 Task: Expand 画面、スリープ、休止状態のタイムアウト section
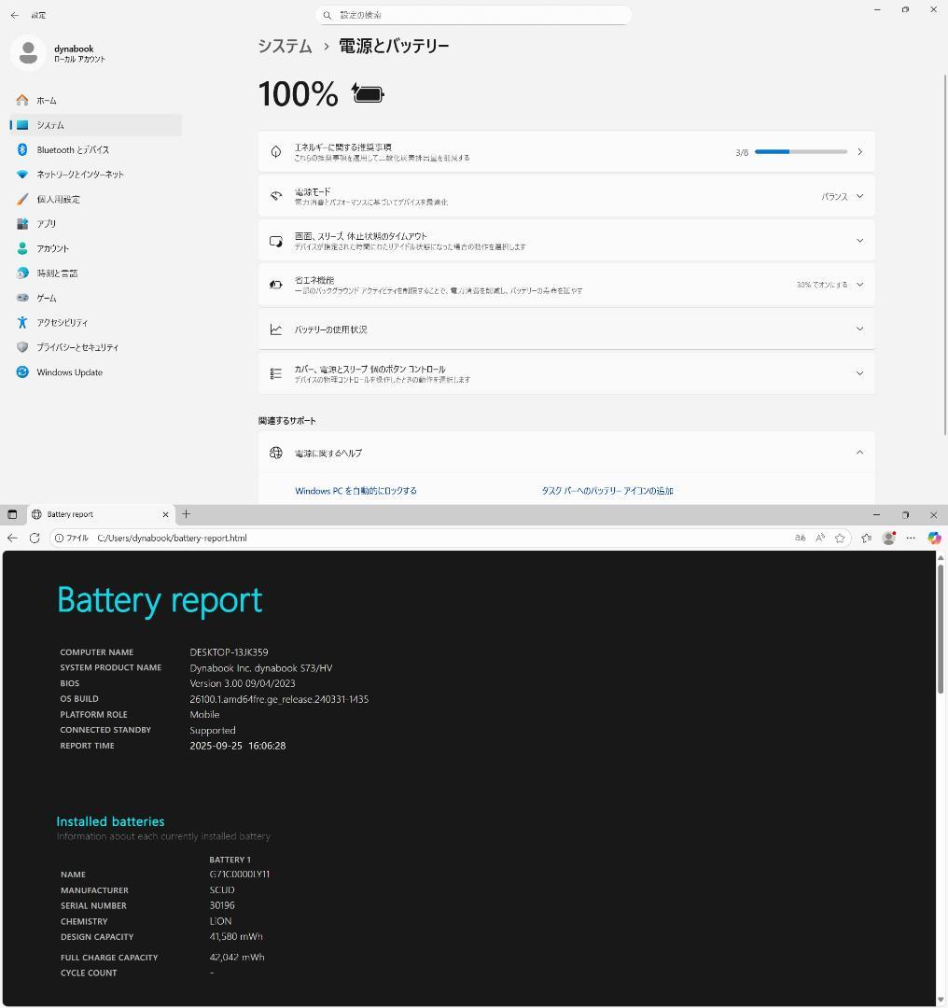pos(859,241)
